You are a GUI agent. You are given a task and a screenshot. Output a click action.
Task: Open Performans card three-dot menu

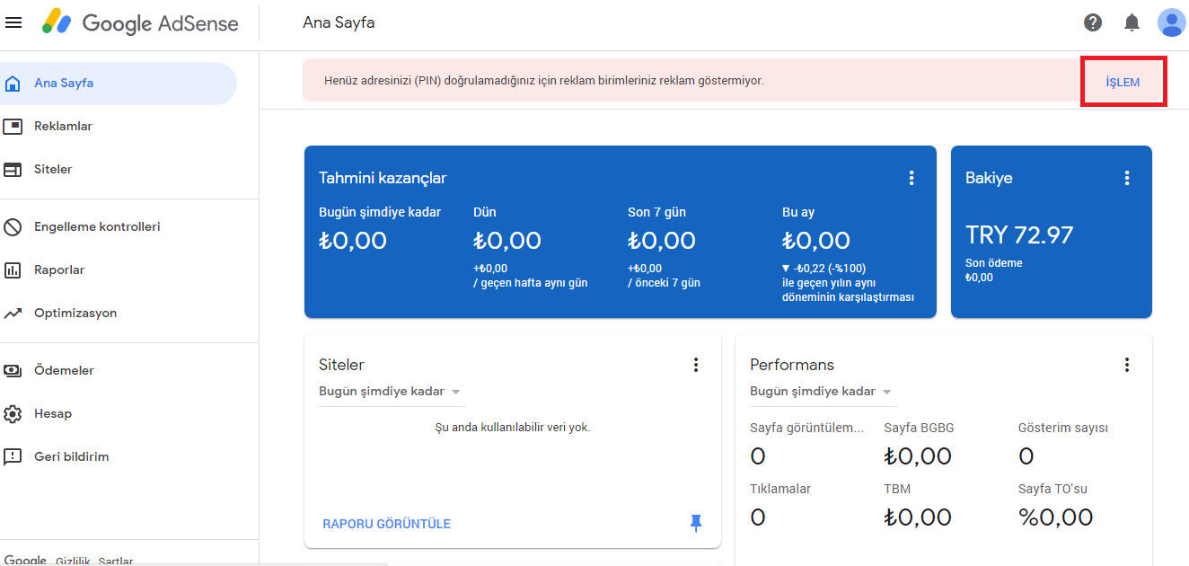pyautogui.click(x=1127, y=365)
